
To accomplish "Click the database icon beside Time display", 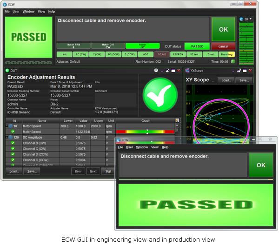I will click(233, 61).
